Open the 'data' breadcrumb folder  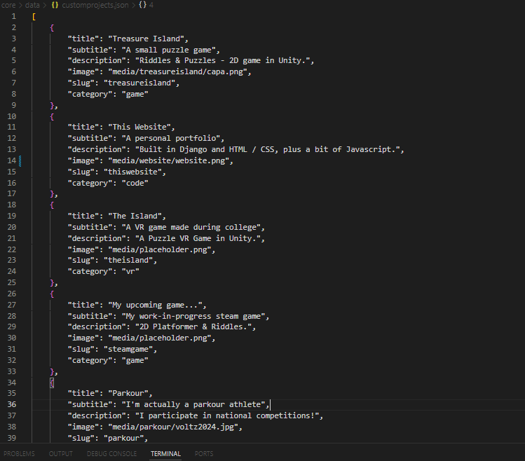coord(32,5)
